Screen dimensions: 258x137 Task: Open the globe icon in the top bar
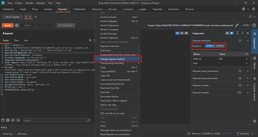click(244, 9)
